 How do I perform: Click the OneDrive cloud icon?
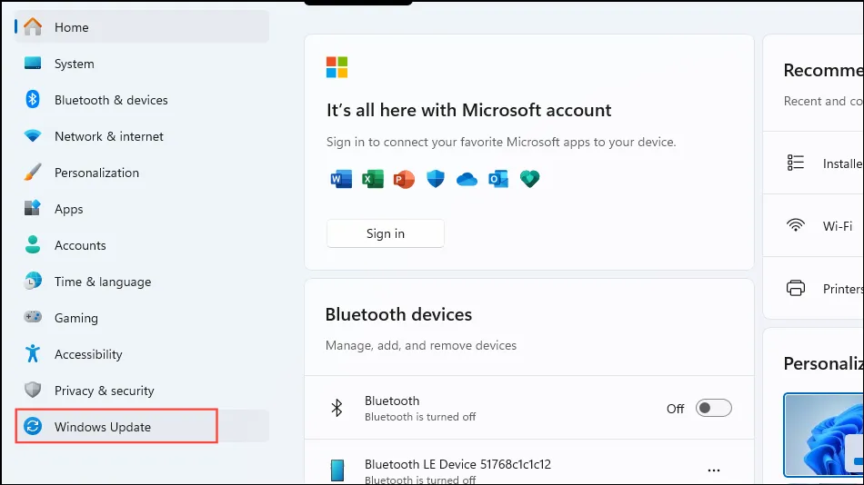467,179
